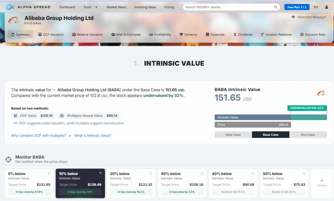Open Investing Ideas page
Screen dimensions: 334x201
[x=145, y=7]
